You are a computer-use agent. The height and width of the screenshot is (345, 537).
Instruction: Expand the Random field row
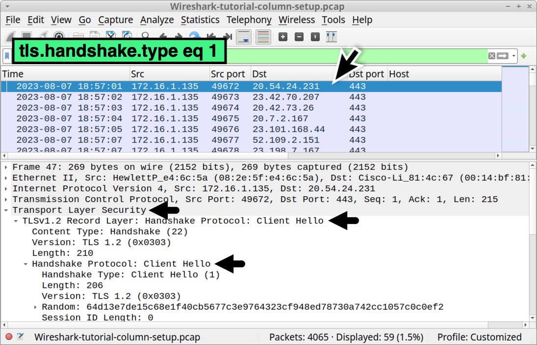pos(35,307)
